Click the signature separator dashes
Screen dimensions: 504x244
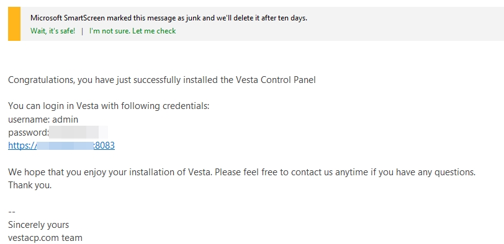pos(12,212)
